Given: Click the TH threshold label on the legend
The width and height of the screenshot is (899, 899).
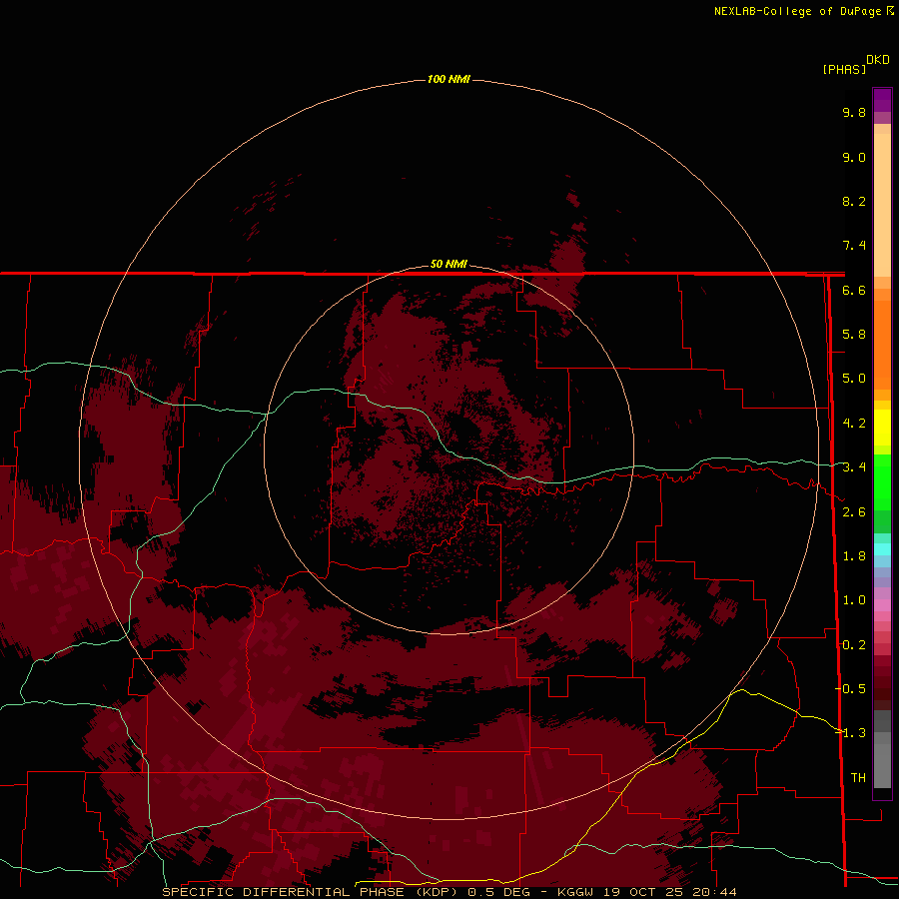Looking at the screenshot, I should (x=858, y=778).
